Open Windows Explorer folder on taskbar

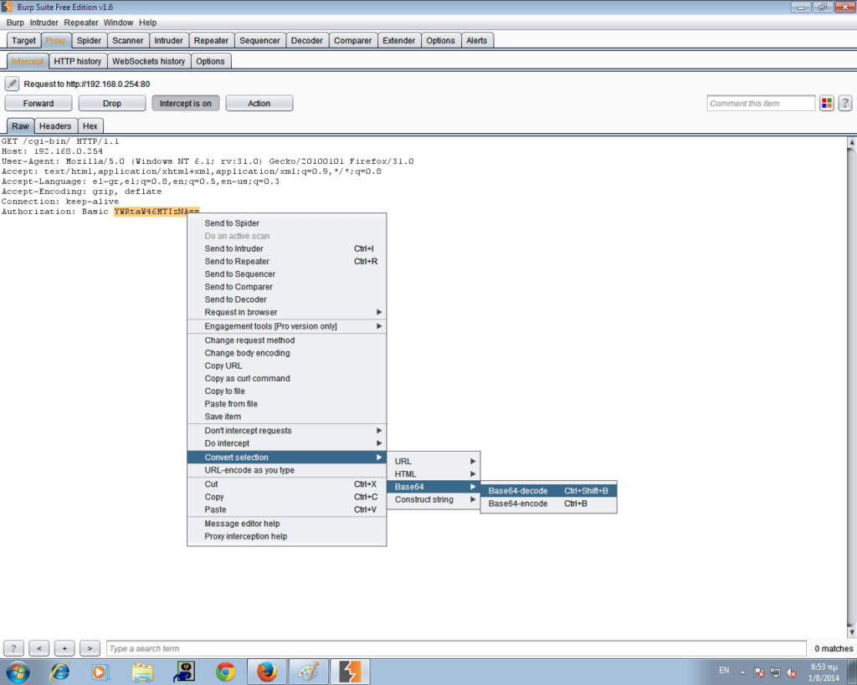click(x=142, y=672)
